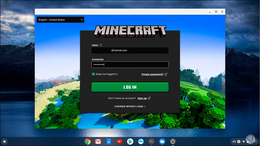Screen dimensions: 260x146
Task: Open Google Docs from the shelf
Action: 109,142
